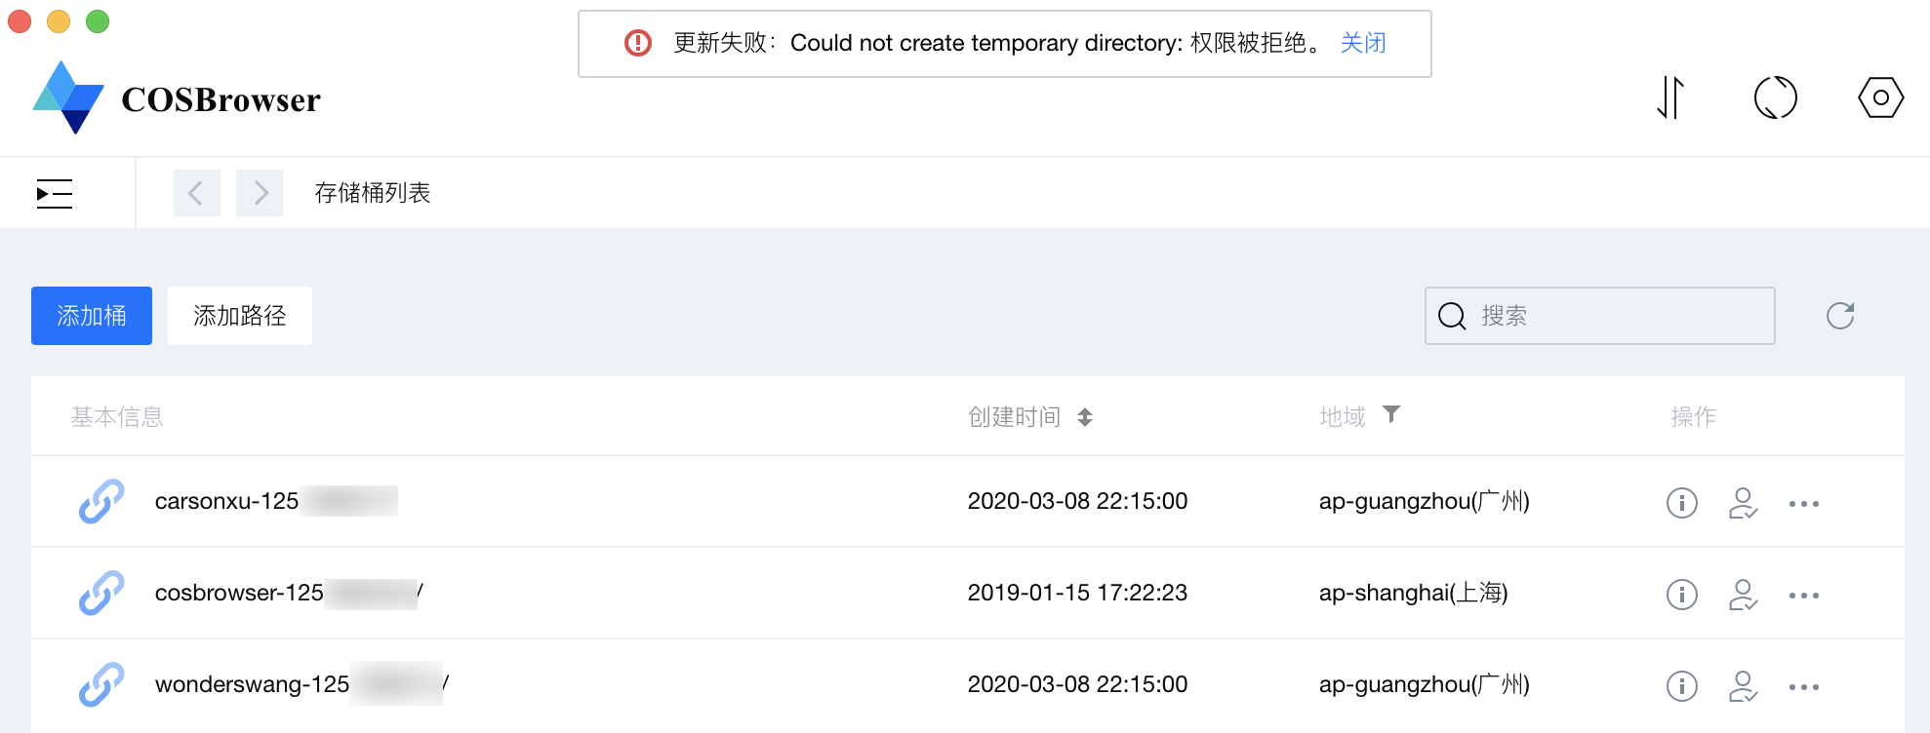Go back with the left chevron
This screenshot has height=733, width=1930.
point(196,193)
